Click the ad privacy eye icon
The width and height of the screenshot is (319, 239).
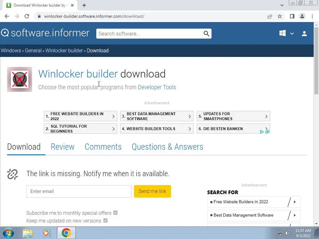[x=268, y=132]
